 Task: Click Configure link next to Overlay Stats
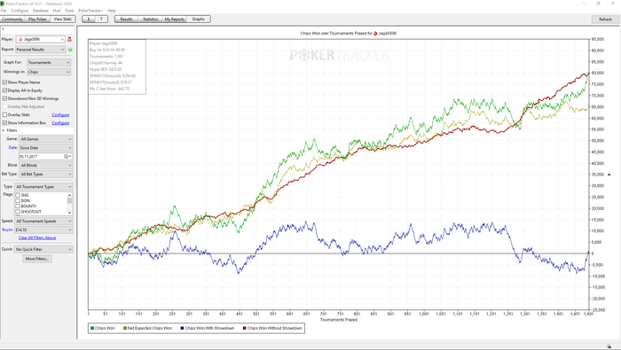60,114
